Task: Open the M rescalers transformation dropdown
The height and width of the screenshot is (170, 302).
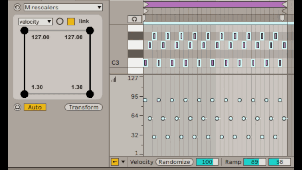Action: click(x=63, y=7)
